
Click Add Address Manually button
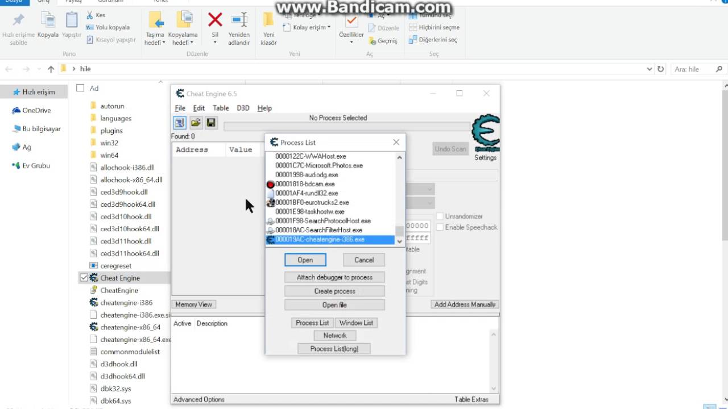click(465, 304)
